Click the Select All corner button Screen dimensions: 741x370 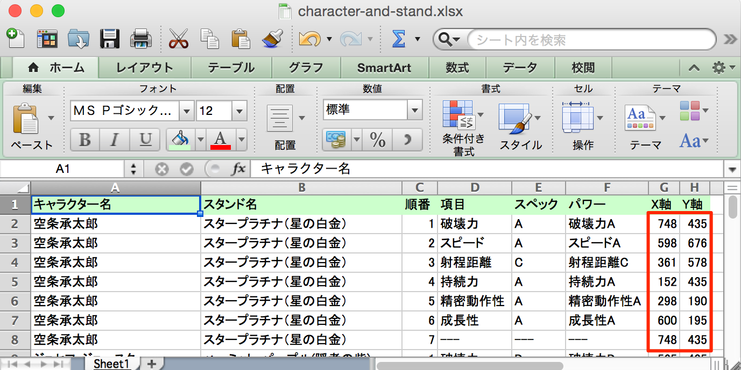15,187
